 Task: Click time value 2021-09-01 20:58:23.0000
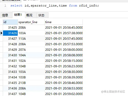64,66
